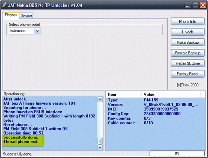The image size is (208, 158).
Task: Click the '[c]Cinek 2008' copyright text
Action: (x=188, y=85)
